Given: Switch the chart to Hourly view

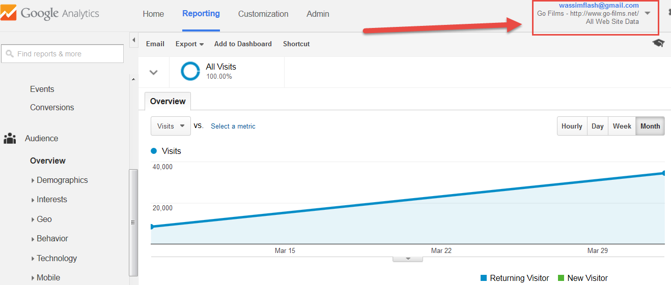Looking at the screenshot, I should [x=572, y=126].
